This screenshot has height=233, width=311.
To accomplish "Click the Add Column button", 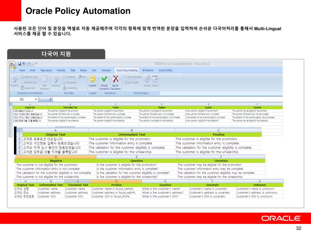I will point(131,83).
